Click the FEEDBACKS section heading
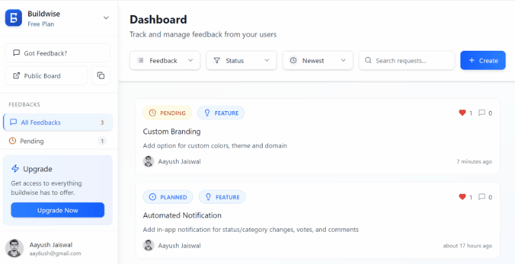Screen dimensions: 515x264 24,104
